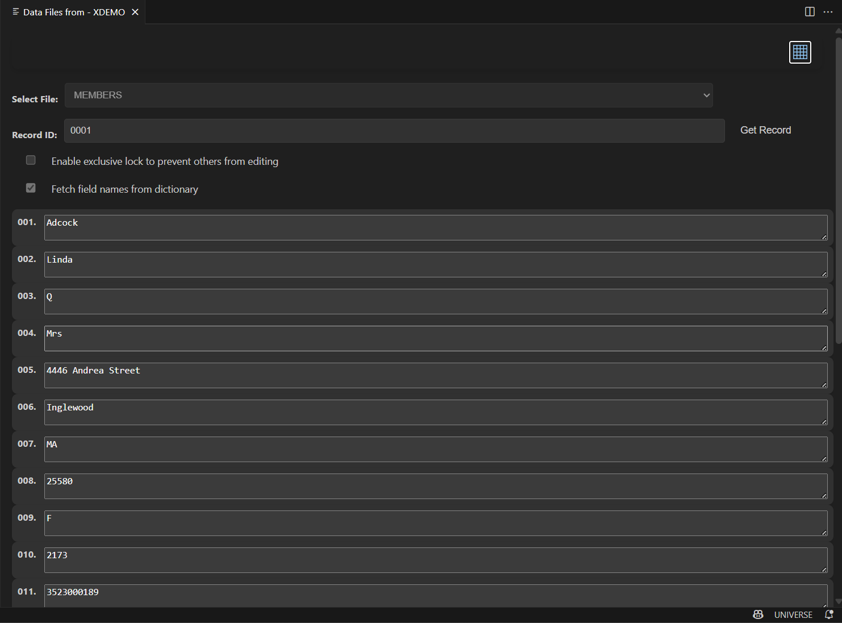Click the grid view icon
Image resolution: width=842 pixels, height=623 pixels.
click(x=800, y=52)
